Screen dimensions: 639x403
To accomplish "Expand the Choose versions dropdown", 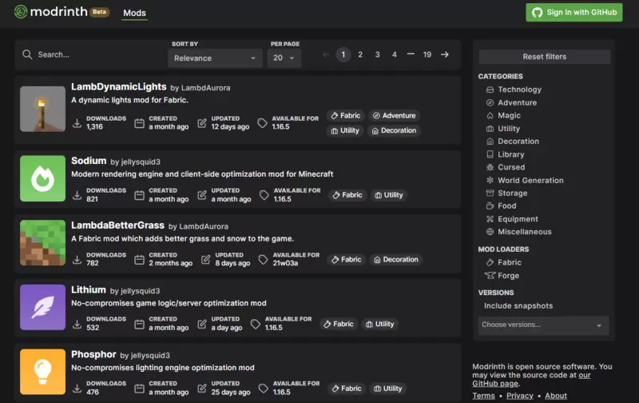I will point(543,325).
